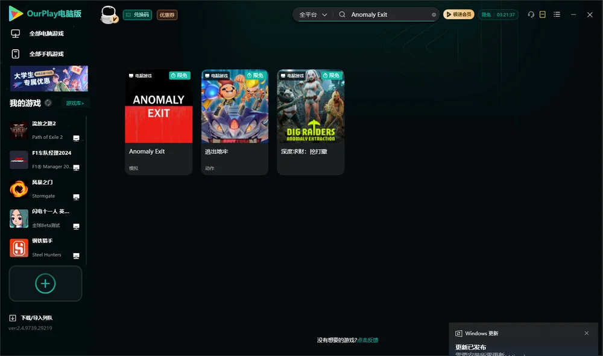Click PC icon beside Steel Hunters
This screenshot has width=603, height=356.
click(x=77, y=256)
